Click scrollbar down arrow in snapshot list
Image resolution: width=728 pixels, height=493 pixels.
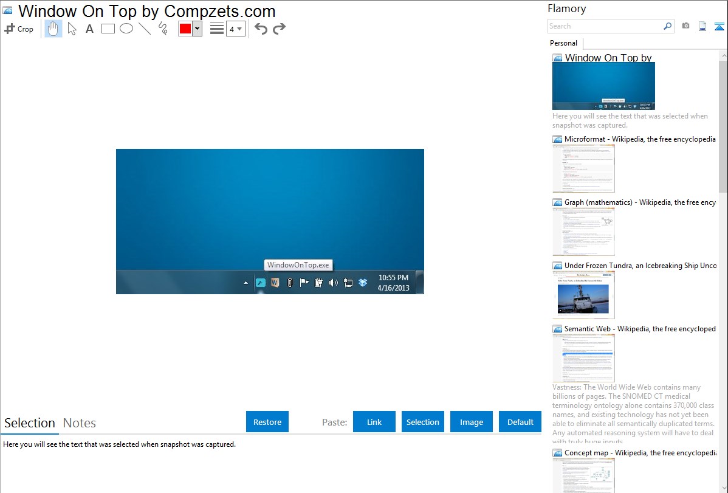pos(723,488)
